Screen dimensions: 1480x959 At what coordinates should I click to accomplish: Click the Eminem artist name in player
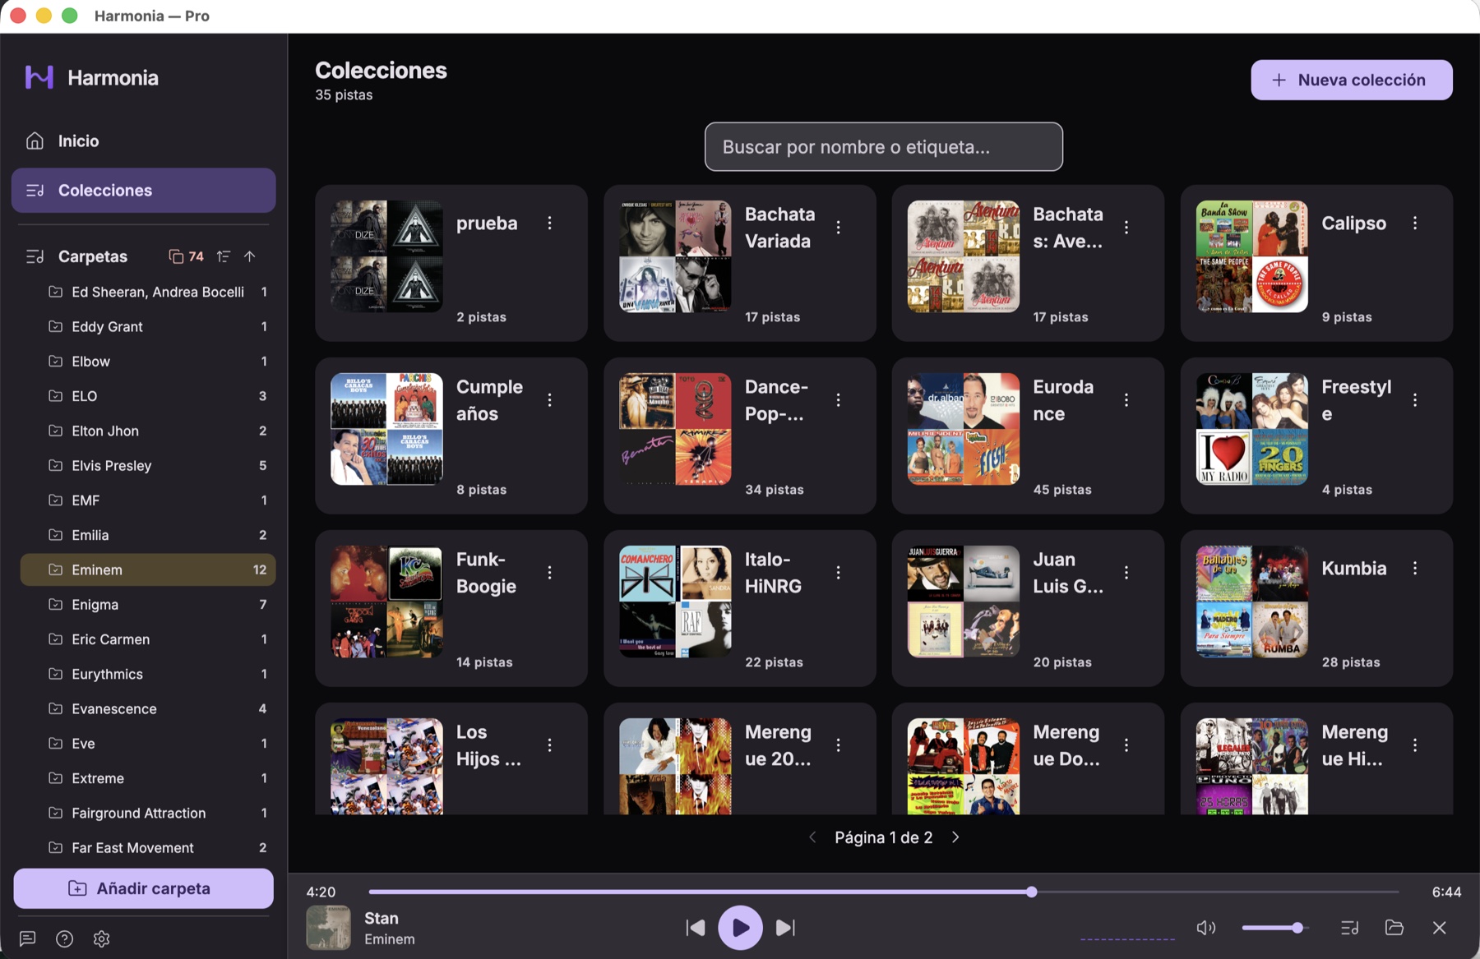click(390, 939)
